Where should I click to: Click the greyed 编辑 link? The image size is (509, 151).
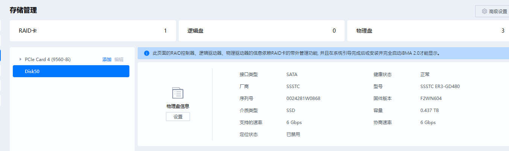(x=119, y=59)
